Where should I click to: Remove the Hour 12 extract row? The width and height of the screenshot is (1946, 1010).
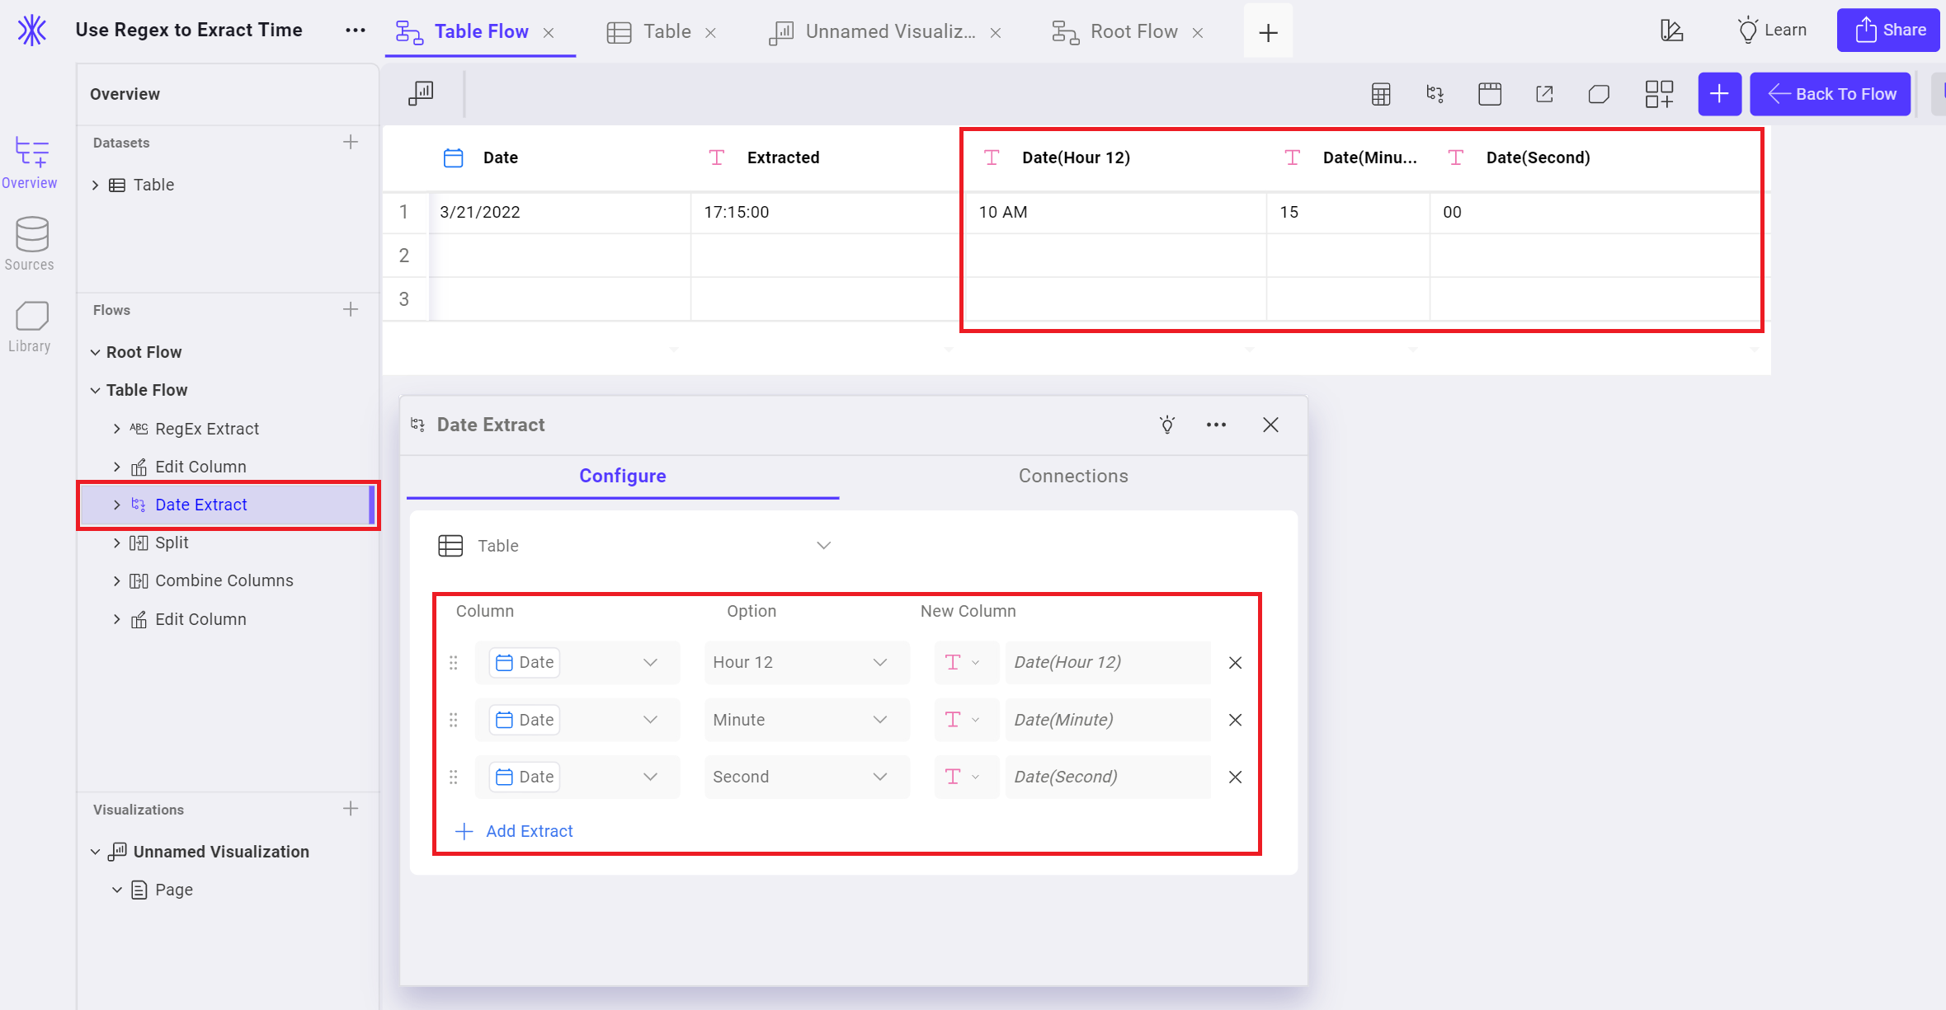coord(1235,663)
